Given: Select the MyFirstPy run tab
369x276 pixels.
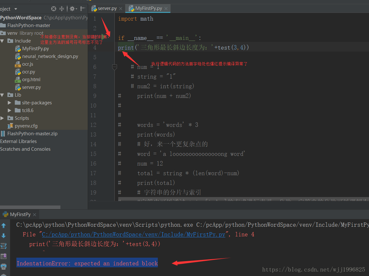Looking at the screenshot, I should [x=20, y=214].
